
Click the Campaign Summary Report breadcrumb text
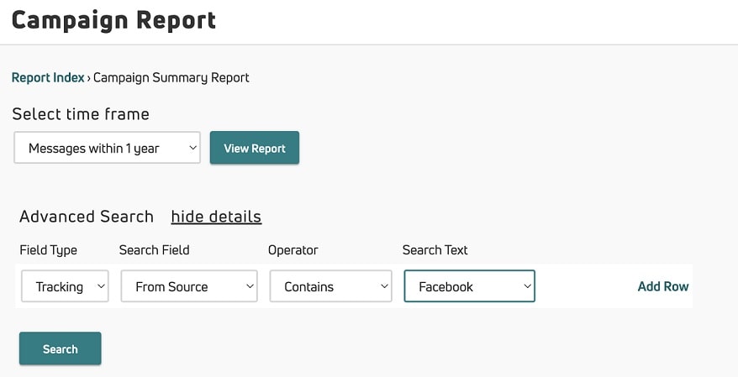coord(171,78)
